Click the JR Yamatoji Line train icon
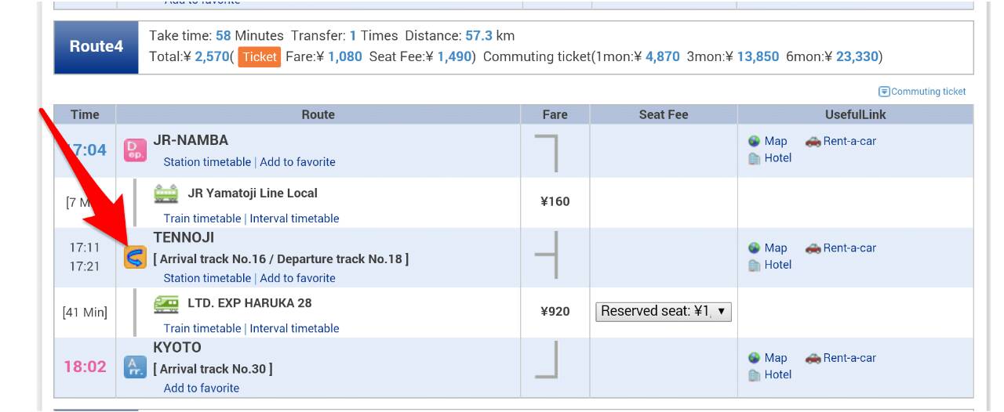The height and width of the screenshot is (412, 1004). click(166, 193)
